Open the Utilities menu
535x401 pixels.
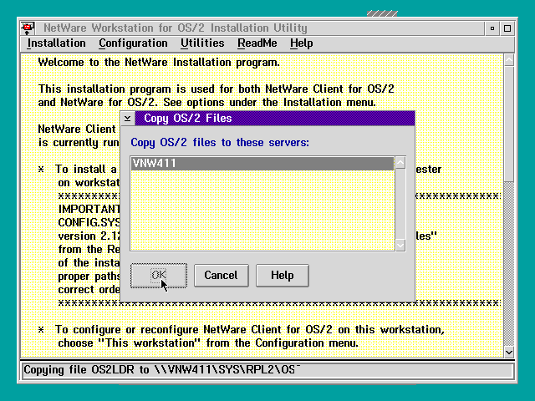click(202, 43)
